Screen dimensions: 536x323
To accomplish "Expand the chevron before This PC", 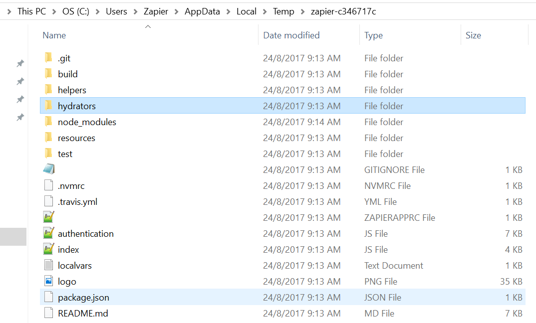I will coord(9,11).
